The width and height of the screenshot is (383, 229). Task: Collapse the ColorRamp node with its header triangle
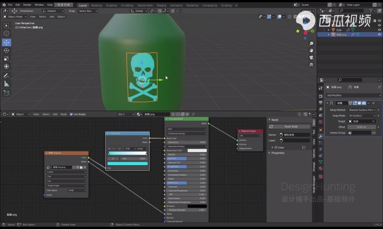tap(108, 134)
